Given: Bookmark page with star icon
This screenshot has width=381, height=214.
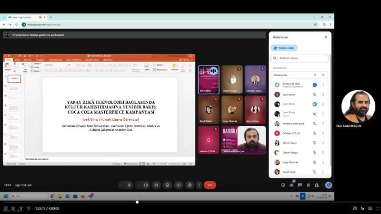Looking at the screenshot, I should point(315,25).
